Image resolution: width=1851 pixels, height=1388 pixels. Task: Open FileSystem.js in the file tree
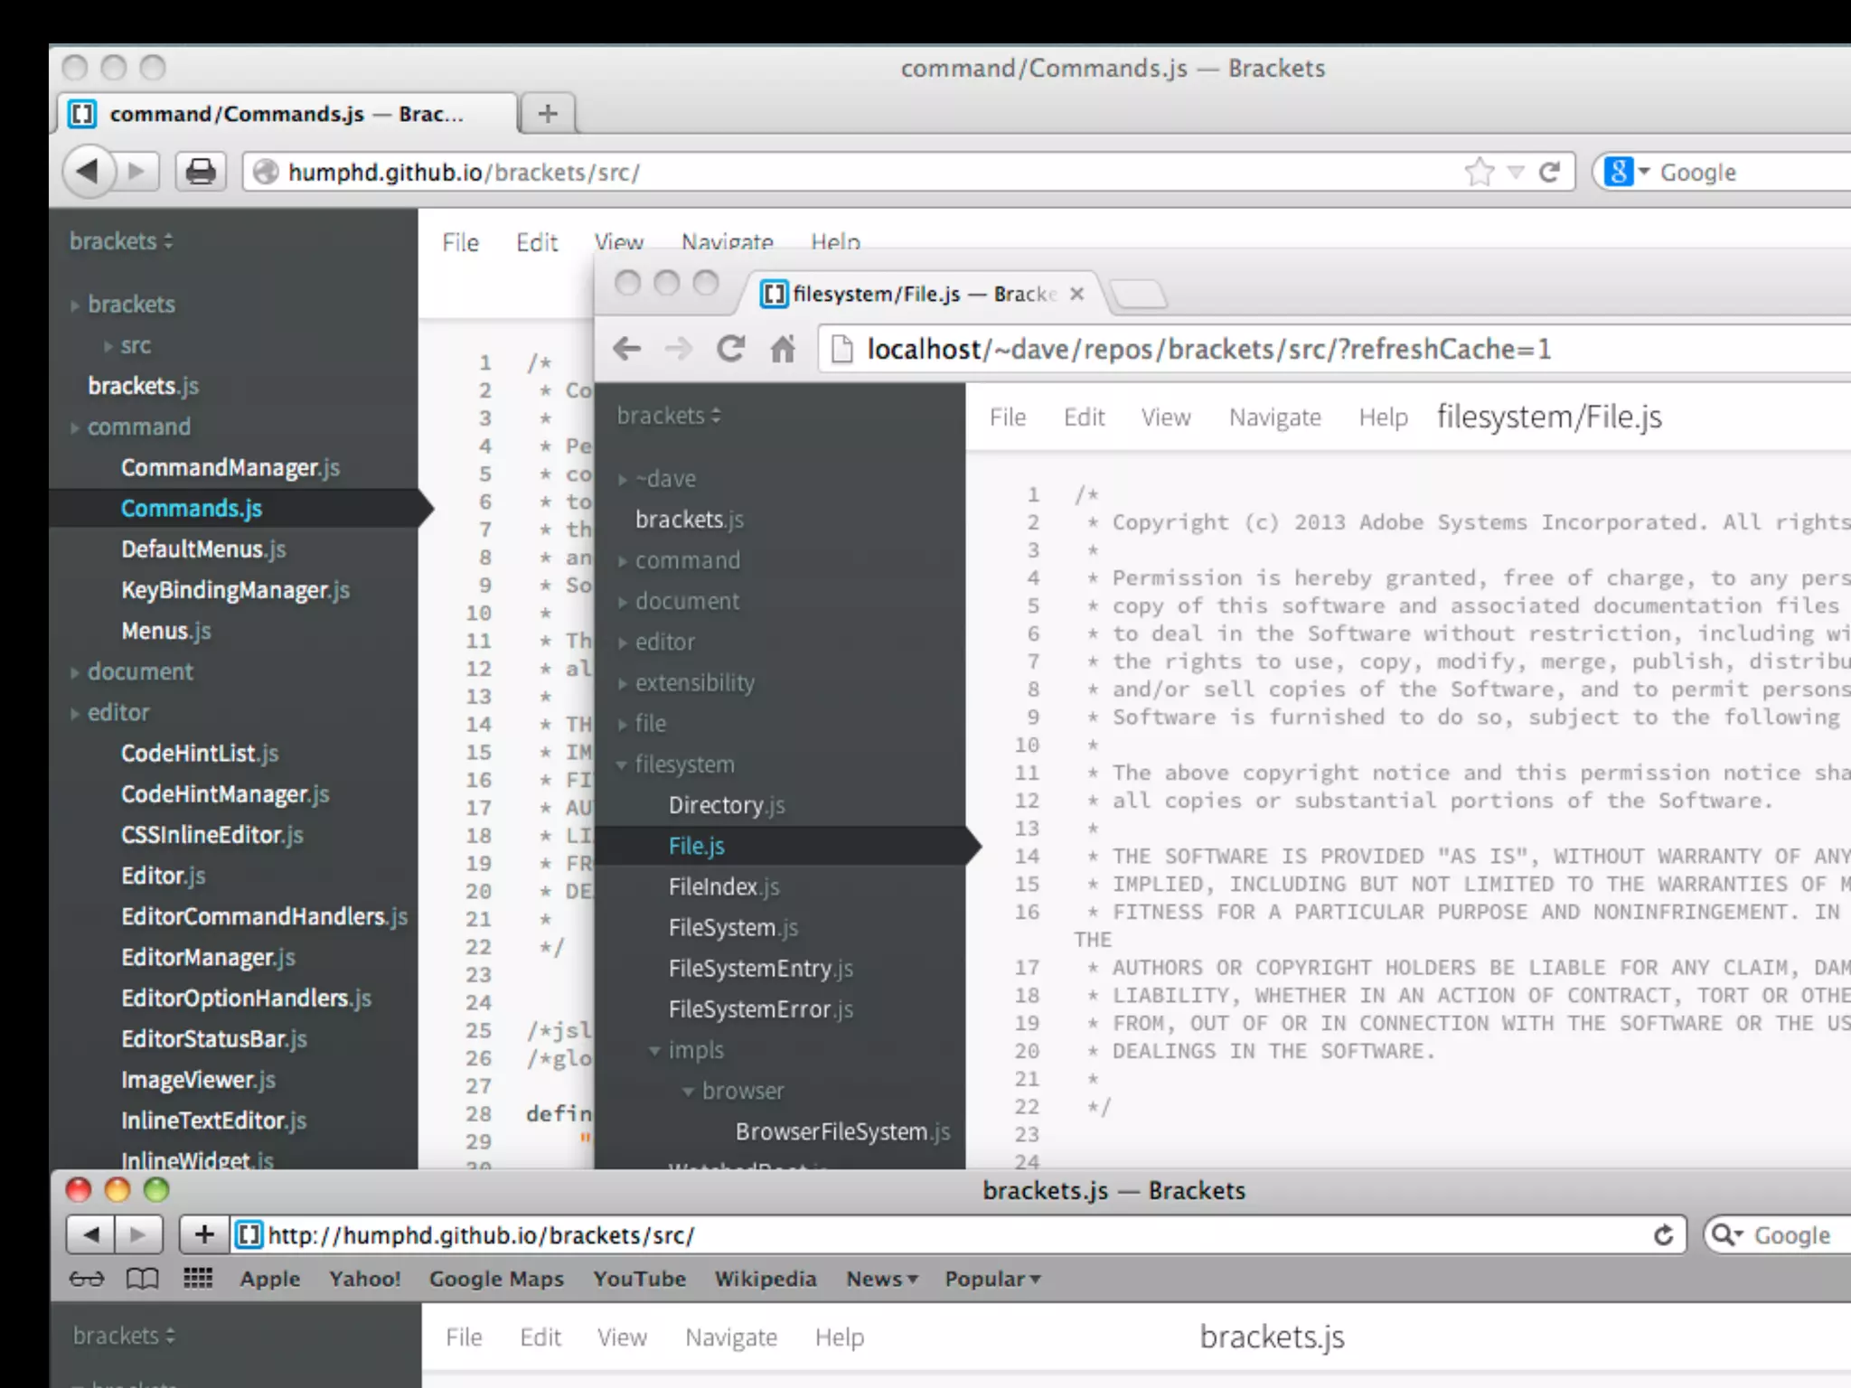pyautogui.click(x=733, y=928)
